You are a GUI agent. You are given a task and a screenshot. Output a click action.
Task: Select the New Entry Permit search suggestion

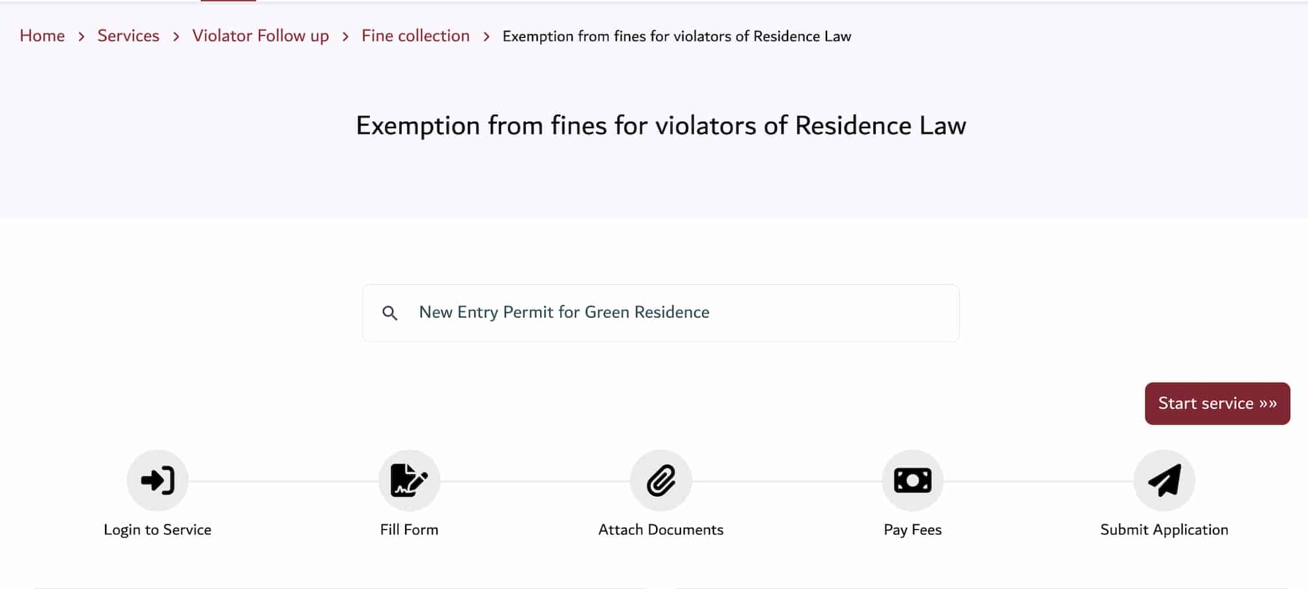pyautogui.click(x=564, y=312)
